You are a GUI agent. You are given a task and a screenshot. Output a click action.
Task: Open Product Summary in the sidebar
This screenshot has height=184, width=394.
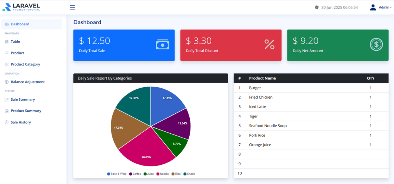click(26, 111)
